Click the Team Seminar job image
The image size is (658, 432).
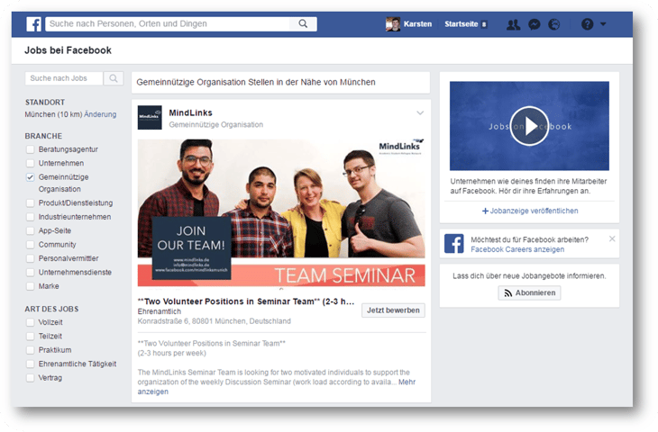point(281,213)
